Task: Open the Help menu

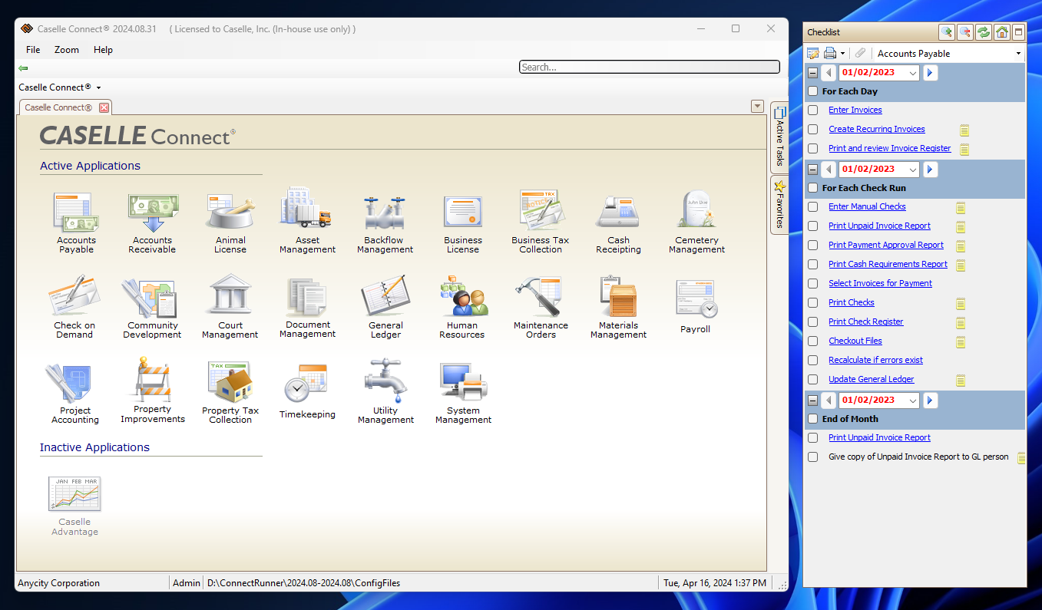Action: 103,50
